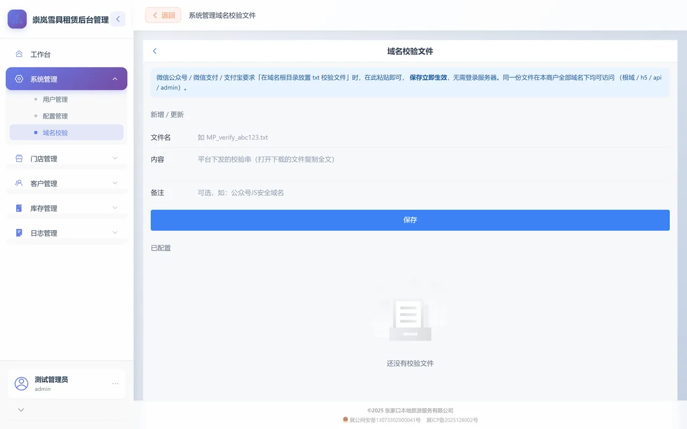
Task: Click the 返回 button at top
Action: click(163, 15)
